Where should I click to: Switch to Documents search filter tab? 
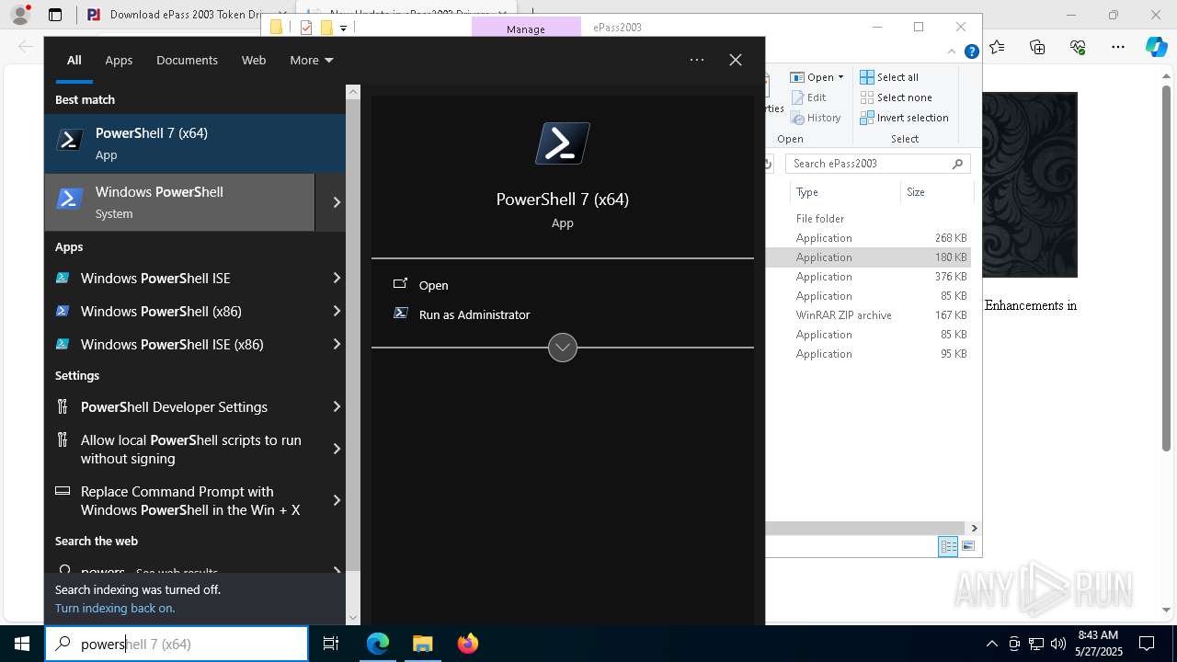187,60
